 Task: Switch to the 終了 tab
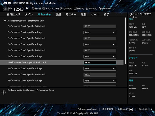(x=106, y=14)
